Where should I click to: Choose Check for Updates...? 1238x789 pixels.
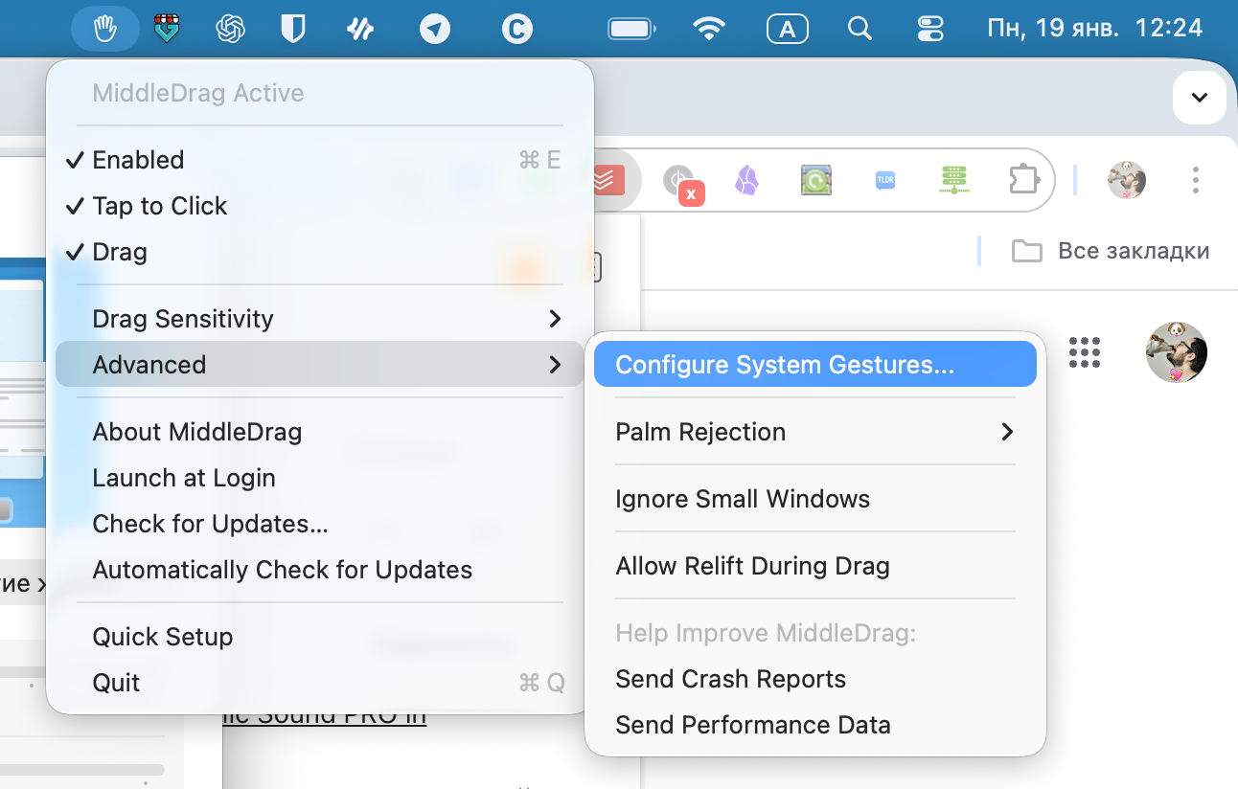point(319,524)
